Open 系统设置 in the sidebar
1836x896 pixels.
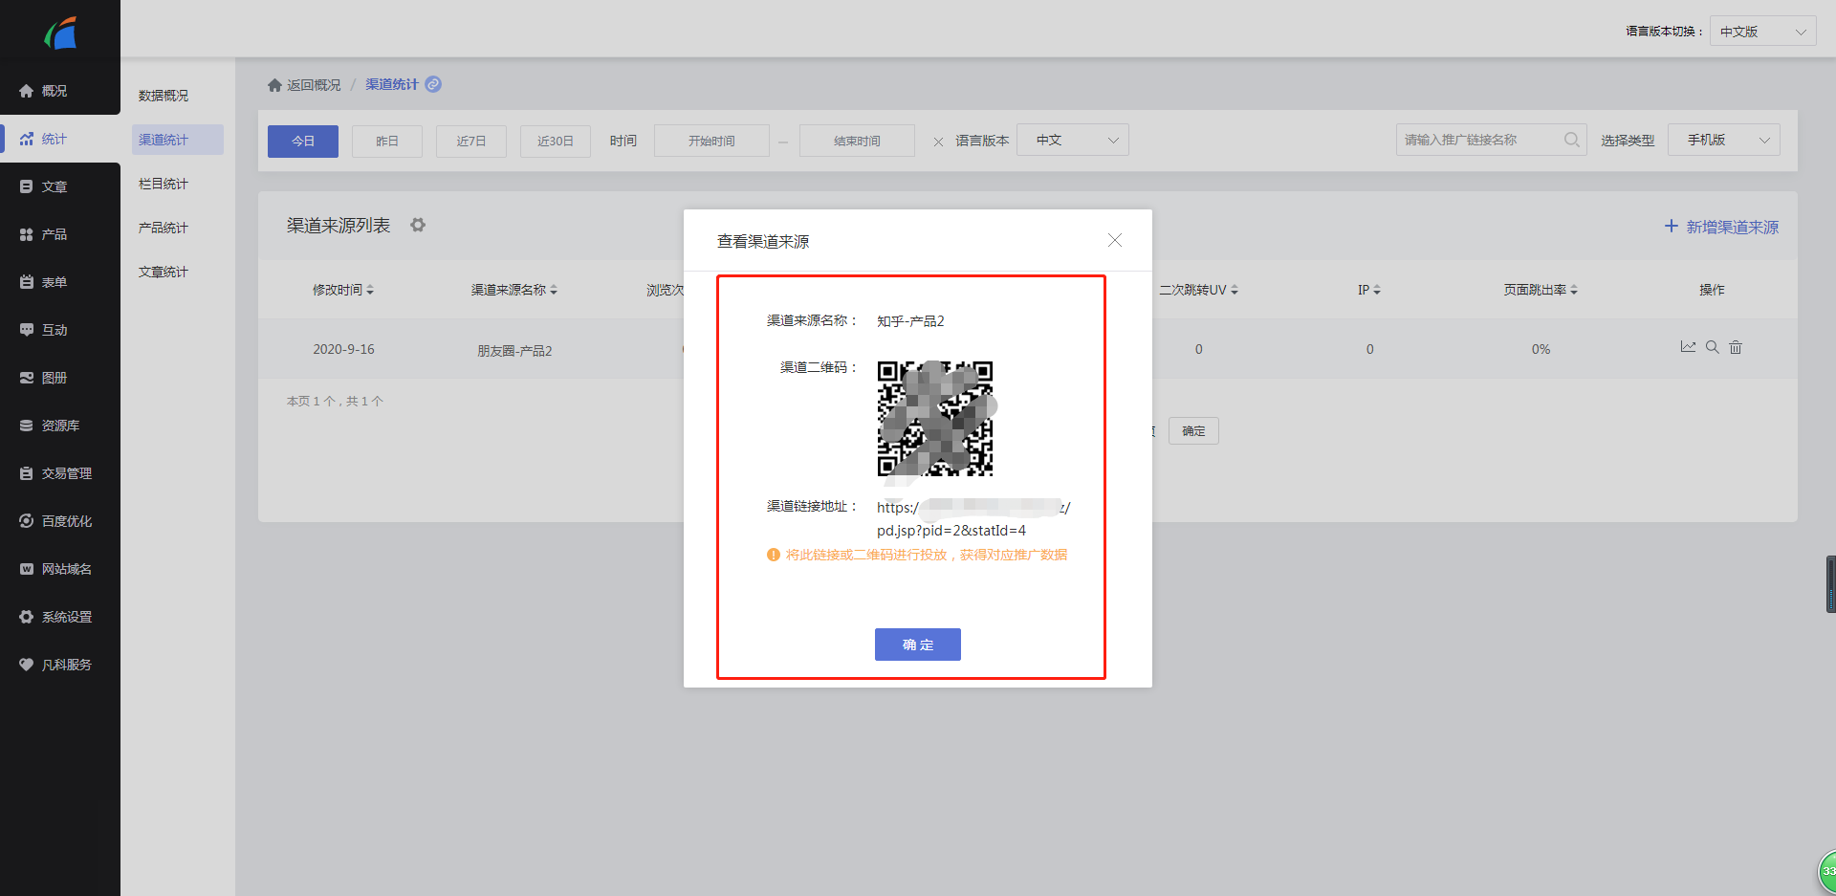(x=60, y=617)
